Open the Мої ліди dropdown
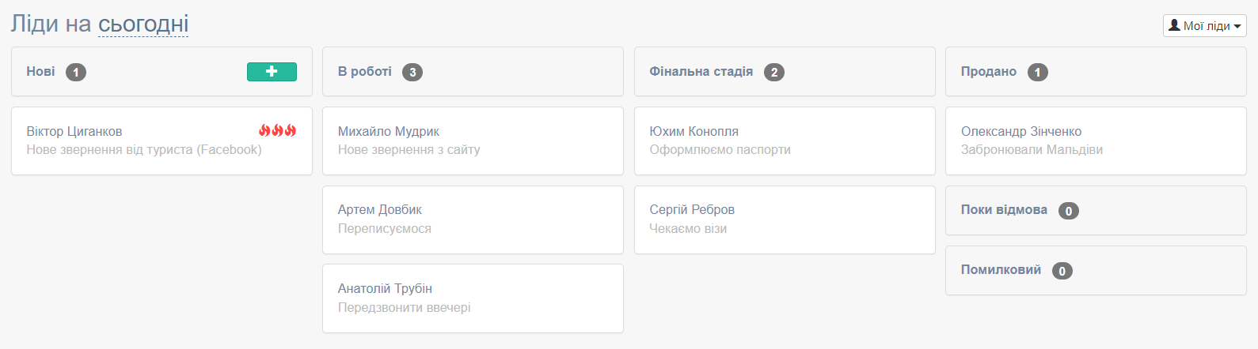The image size is (1258, 349). click(x=1205, y=25)
